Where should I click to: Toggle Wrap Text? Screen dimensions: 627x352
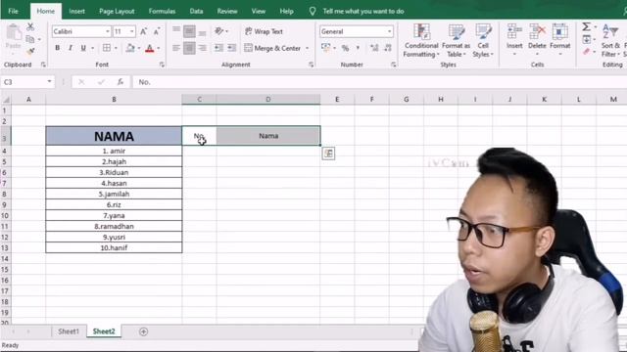(264, 31)
